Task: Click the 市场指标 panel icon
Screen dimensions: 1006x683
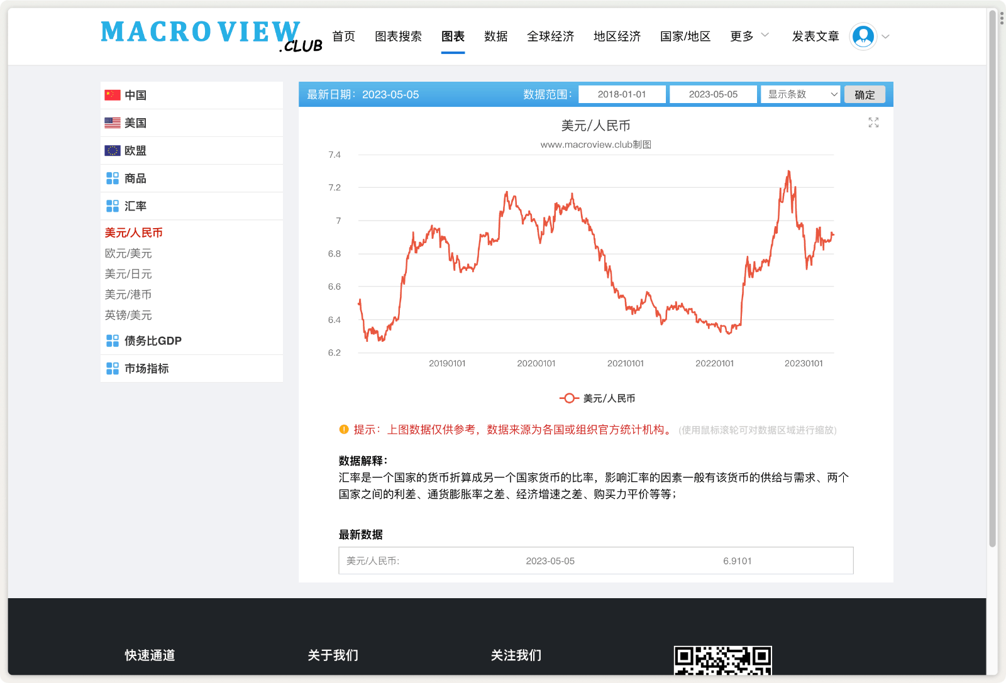Action: coord(111,368)
